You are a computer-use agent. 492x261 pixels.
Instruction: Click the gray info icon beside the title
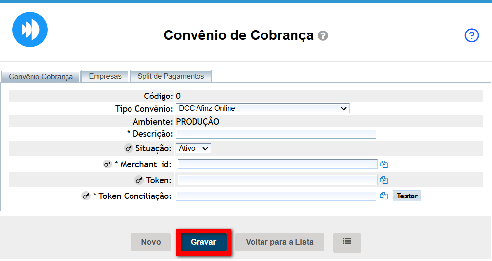tap(323, 36)
